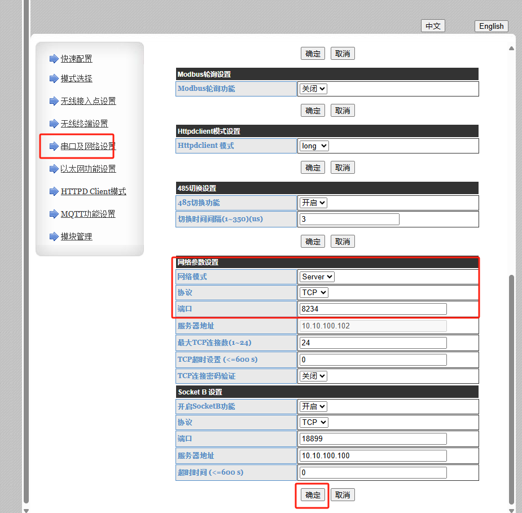Image resolution: width=522 pixels, height=513 pixels.
Task: Open the 网络模式 Server dropdown
Action: click(317, 277)
